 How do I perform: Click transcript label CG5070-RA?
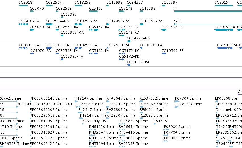point(40,27)
